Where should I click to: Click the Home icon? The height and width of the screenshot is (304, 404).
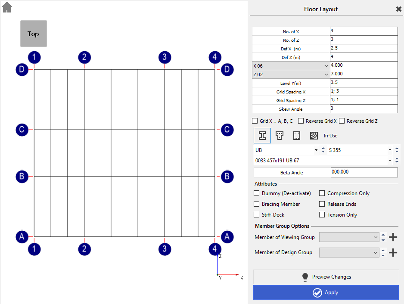tap(7, 7)
